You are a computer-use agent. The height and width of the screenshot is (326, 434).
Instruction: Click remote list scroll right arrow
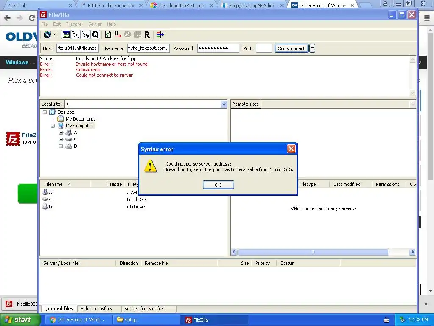coord(413,252)
